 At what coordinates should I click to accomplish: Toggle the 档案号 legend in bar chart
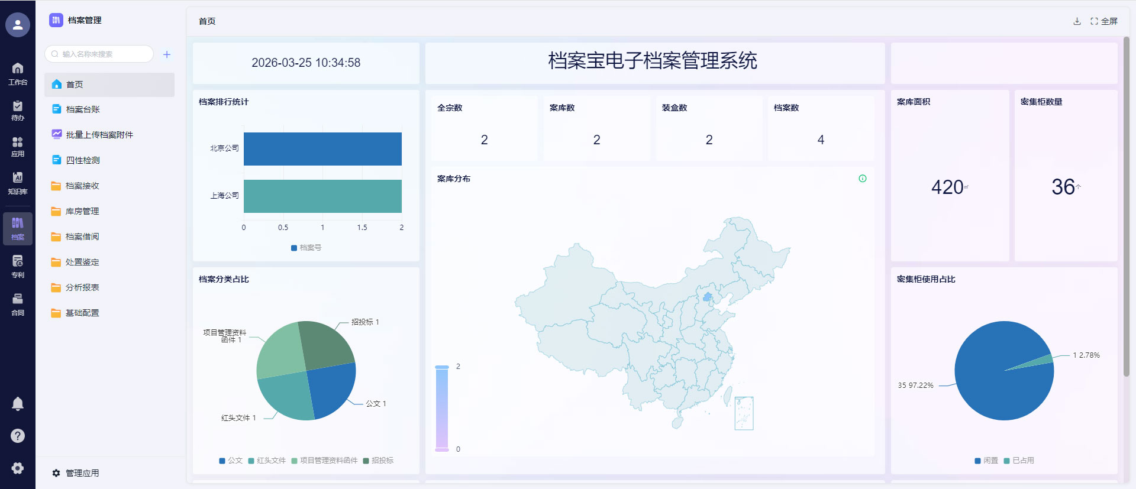306,248
